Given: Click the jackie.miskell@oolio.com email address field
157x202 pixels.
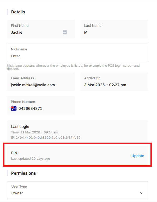Looking at the screenshot, I should (41, 82).
